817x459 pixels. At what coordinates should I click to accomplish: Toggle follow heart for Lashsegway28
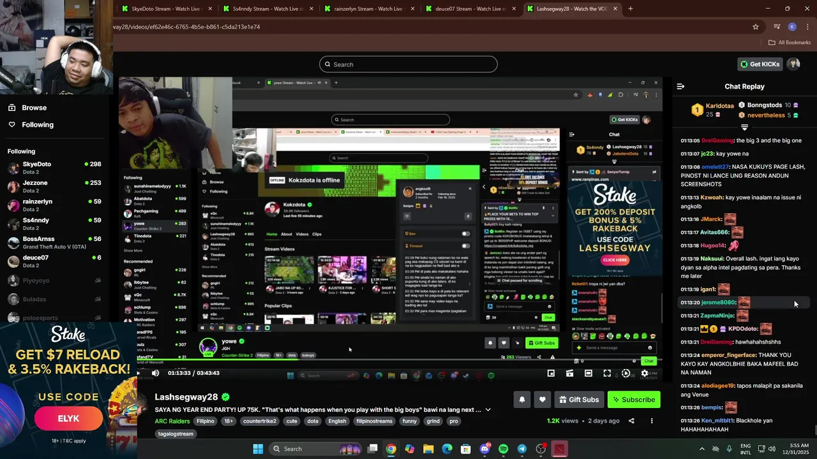point(542,400)
